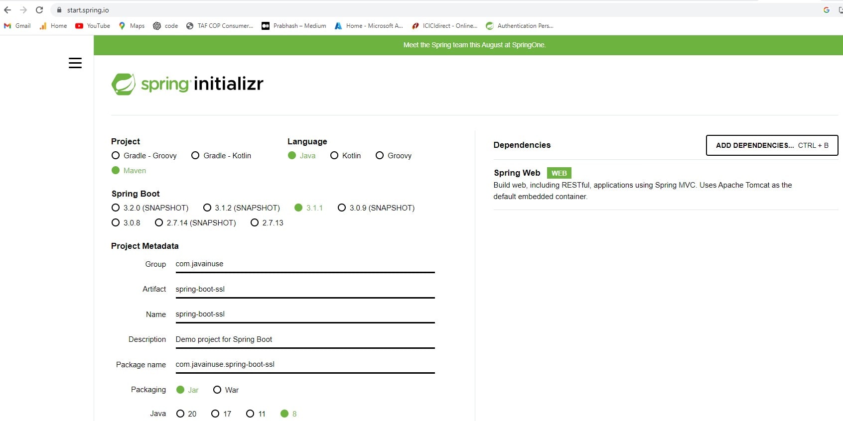Focus the Group input field
Image resolution: width=843 pixels, height=421 pixels.
[x=305, y=264]
